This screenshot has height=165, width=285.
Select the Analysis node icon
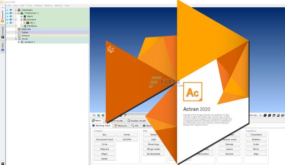(19, 35)
